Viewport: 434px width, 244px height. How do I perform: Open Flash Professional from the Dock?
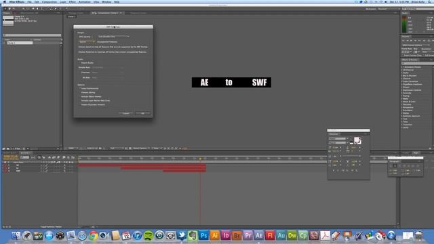pyautogui.click(x=270, y=235)
